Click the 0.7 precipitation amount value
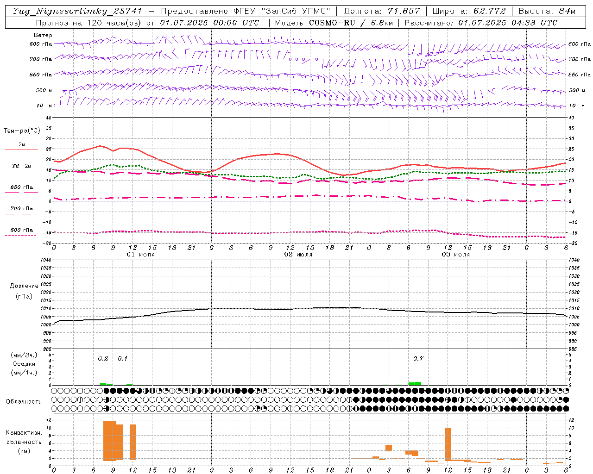This screenshot has height=474, width=593. [418, 358]
